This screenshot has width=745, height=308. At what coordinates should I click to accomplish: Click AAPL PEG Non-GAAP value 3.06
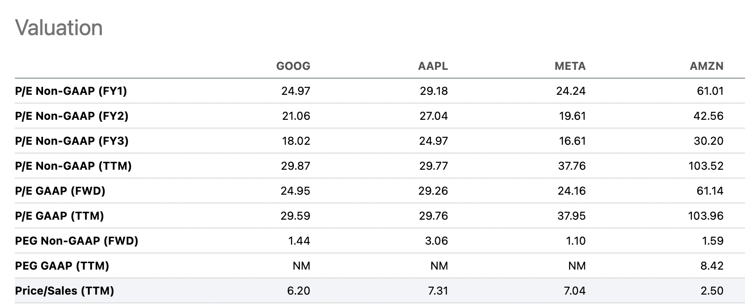(x=436, y=241)
